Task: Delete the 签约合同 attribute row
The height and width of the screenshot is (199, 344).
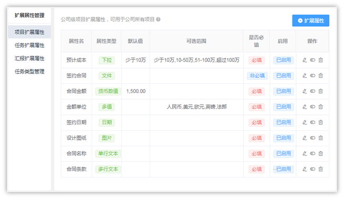Action: click(x=320, y=76)
